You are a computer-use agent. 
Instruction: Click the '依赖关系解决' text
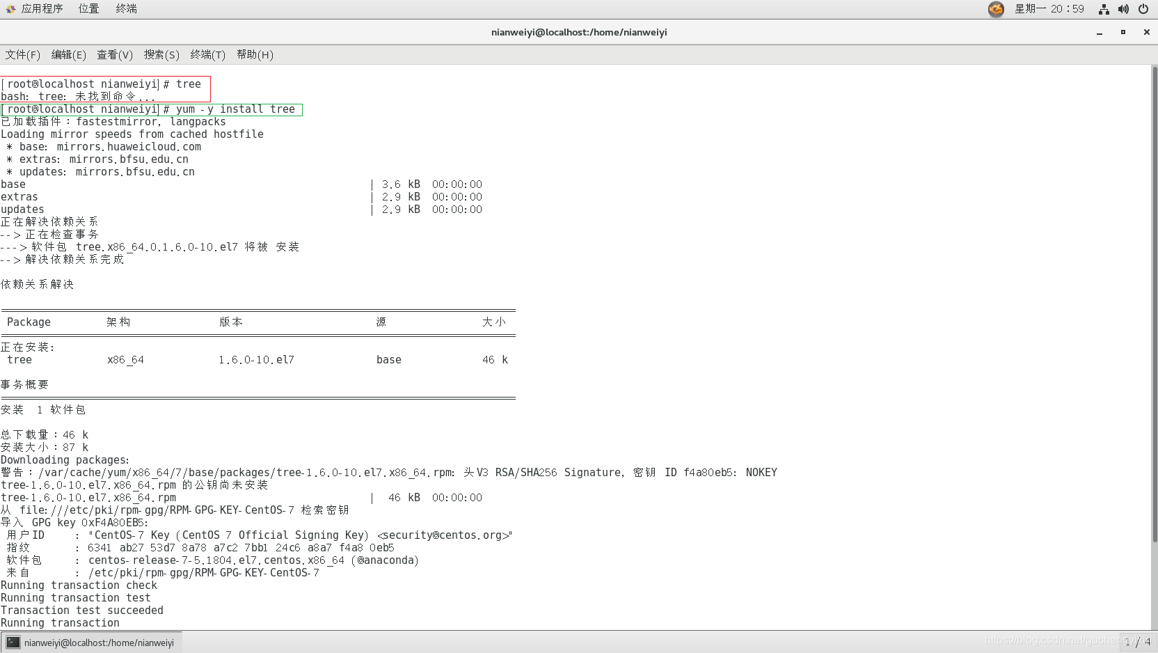point(38,285)
